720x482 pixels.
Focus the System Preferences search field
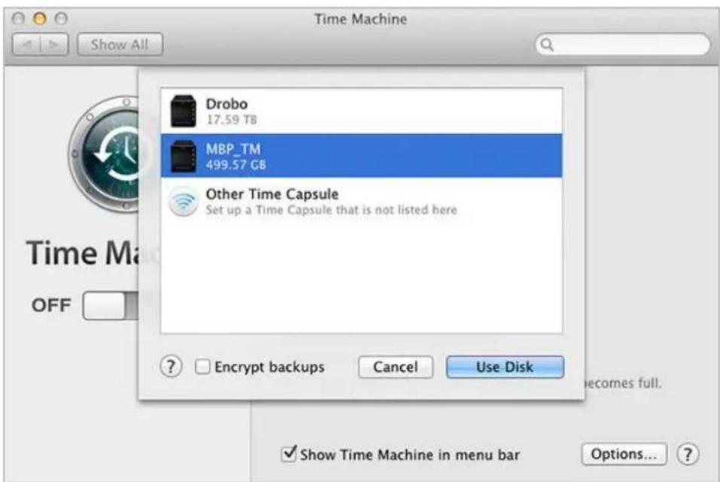pos(623,44)
